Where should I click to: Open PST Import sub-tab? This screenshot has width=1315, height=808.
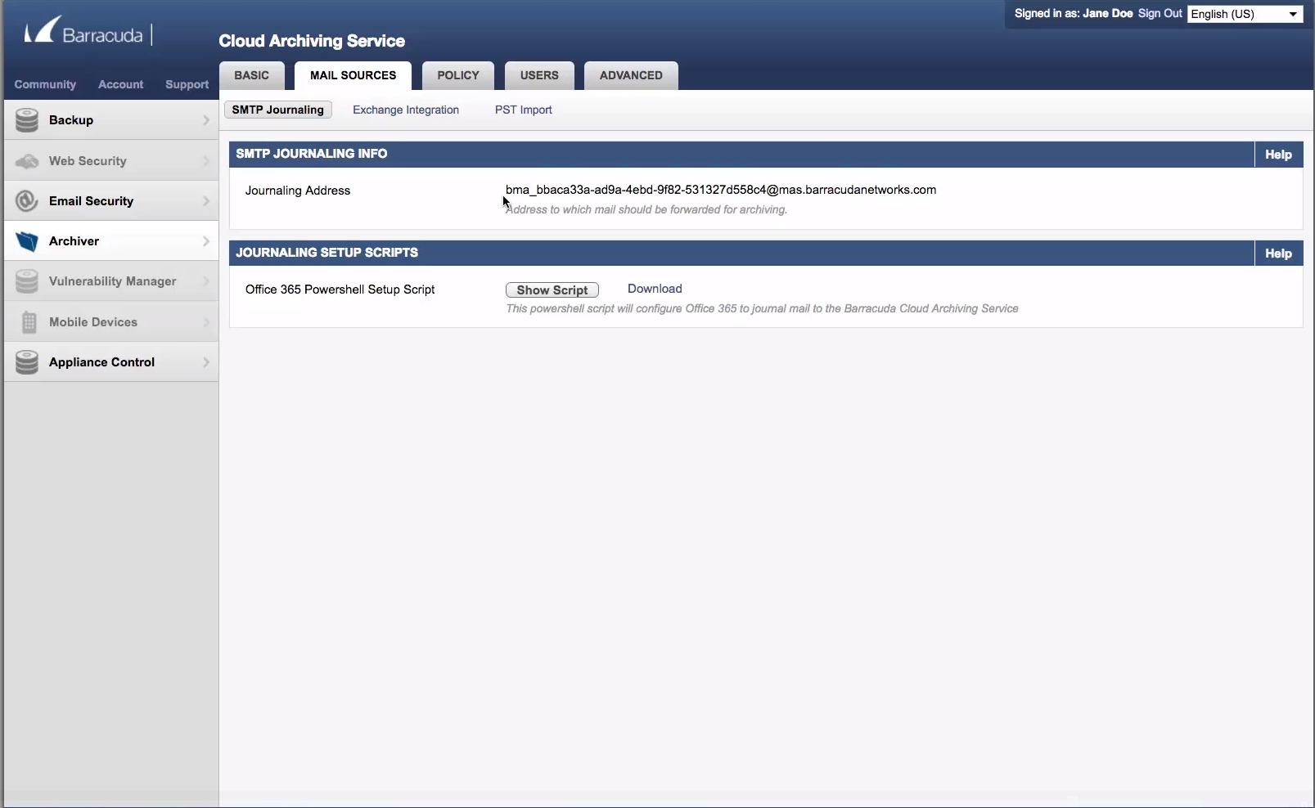[x=524, y=110]
